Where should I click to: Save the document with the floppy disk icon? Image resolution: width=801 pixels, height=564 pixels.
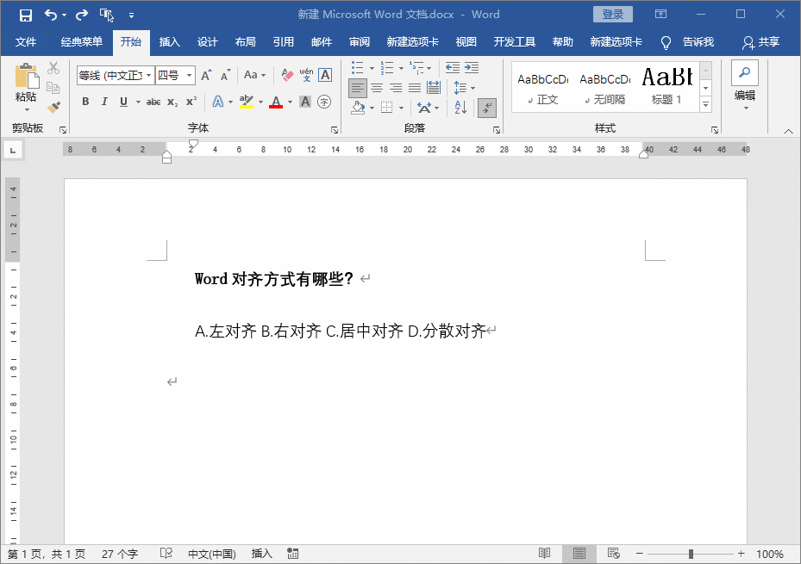coord(26,15)
